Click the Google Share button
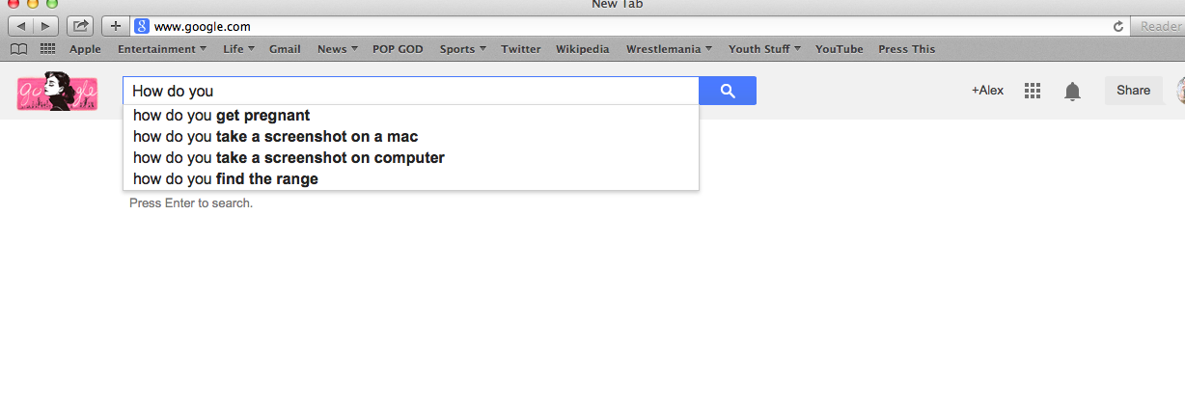 click(x=1133, y=91)
